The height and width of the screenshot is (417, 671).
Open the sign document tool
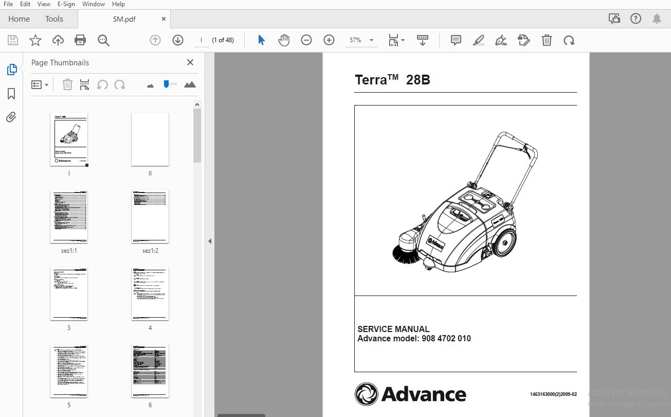(x=501, y=40)
